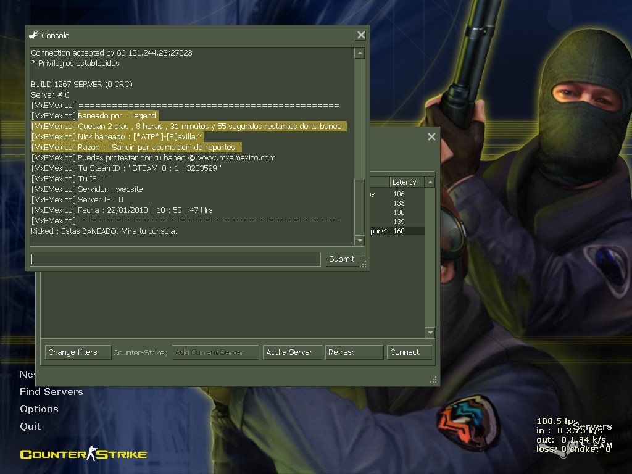Click the Steam icon in Console title bar

[x=34, y=35]
